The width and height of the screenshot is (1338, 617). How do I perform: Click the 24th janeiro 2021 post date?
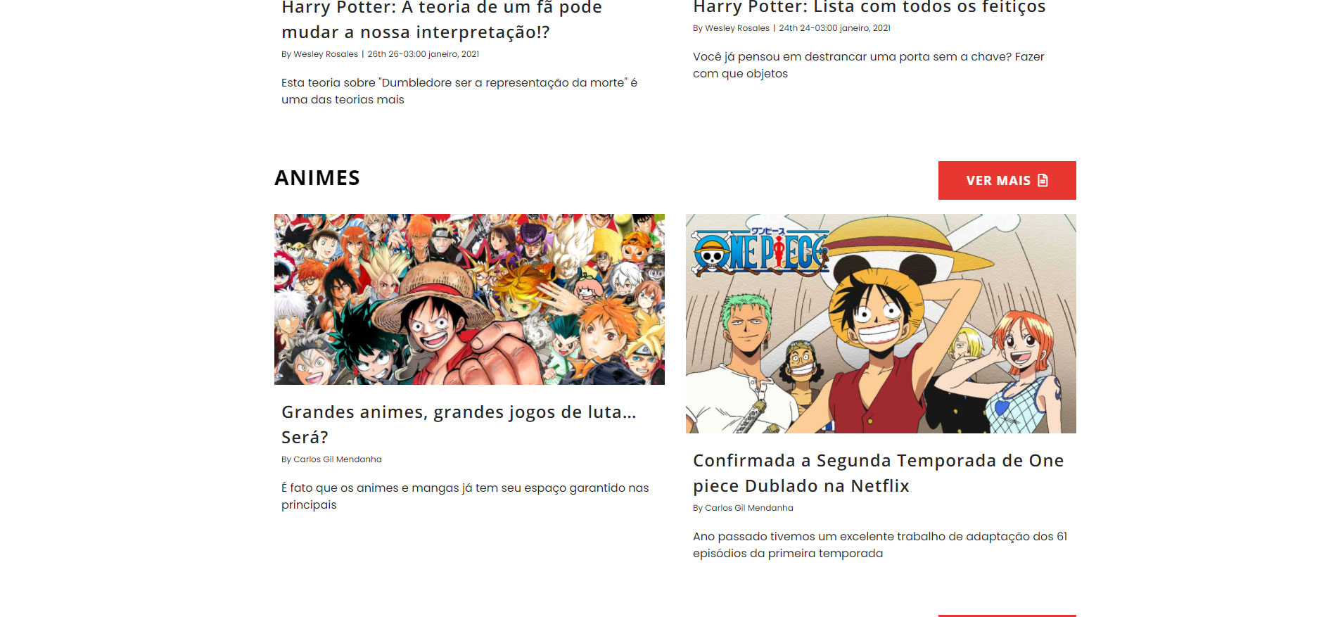pos(834,28)
